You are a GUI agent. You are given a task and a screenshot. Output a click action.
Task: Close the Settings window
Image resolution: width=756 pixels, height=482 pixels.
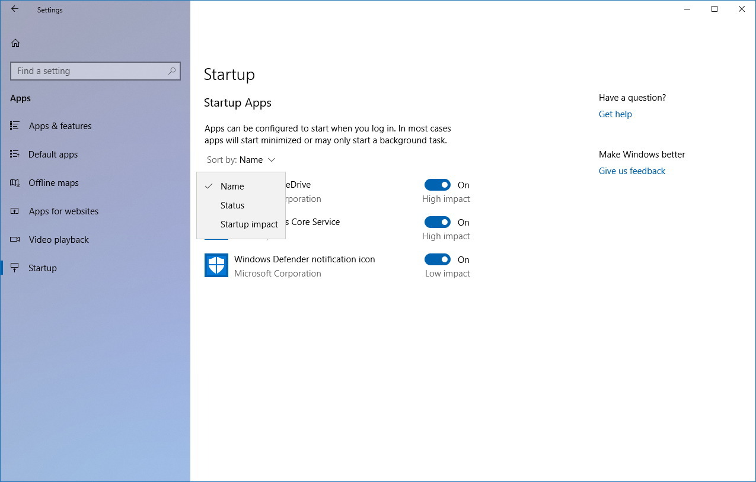click(742, 9)
